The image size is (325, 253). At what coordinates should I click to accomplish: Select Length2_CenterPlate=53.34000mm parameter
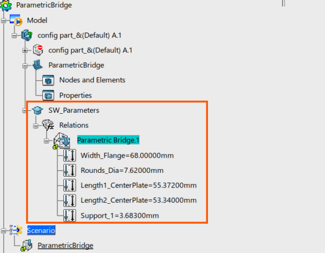(x=139, y=200)
